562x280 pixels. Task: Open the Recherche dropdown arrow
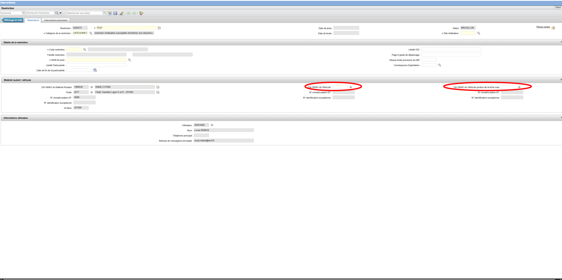23,13
